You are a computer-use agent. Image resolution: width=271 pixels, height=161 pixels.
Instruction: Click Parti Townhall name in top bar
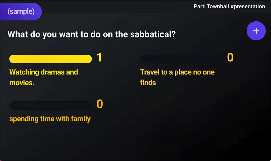coord(211,6)
